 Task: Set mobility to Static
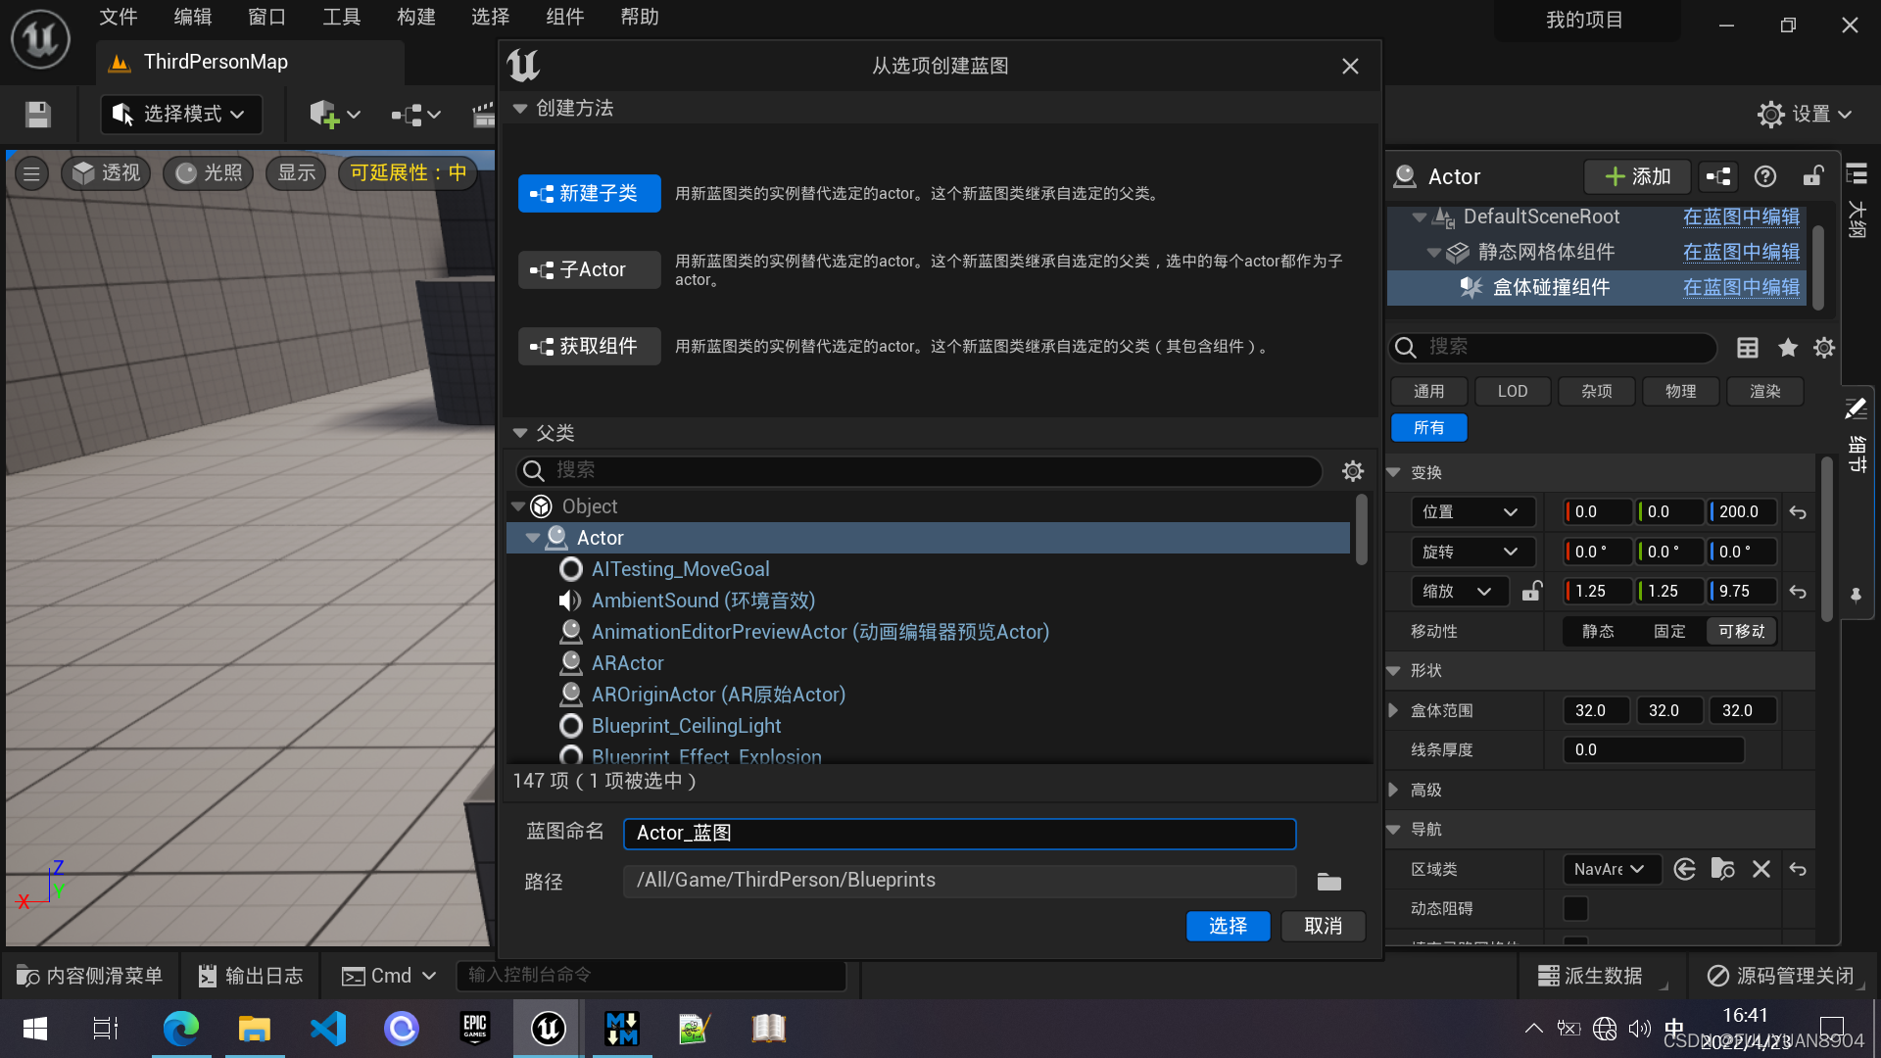[x=1598, y=632]
